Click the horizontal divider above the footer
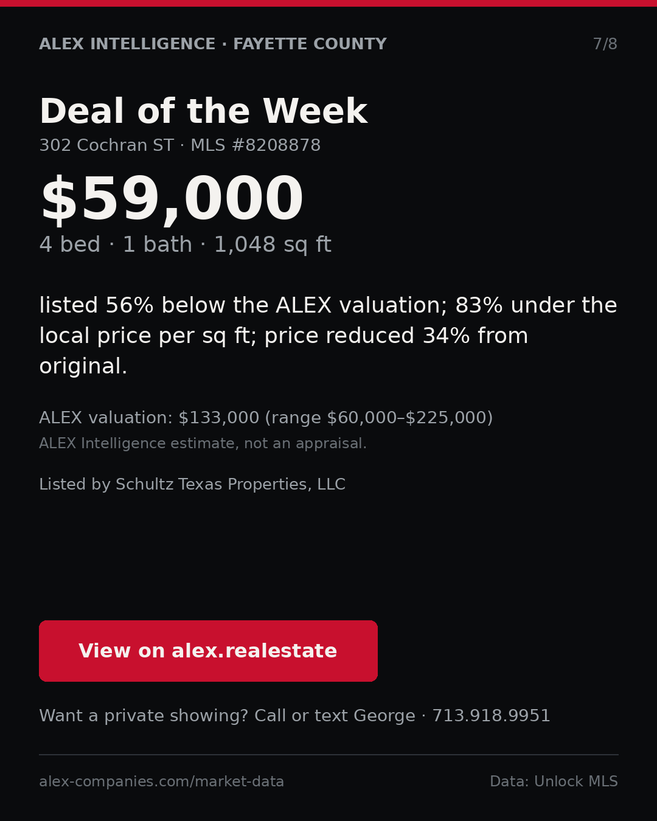 click(x=328, y=755)
